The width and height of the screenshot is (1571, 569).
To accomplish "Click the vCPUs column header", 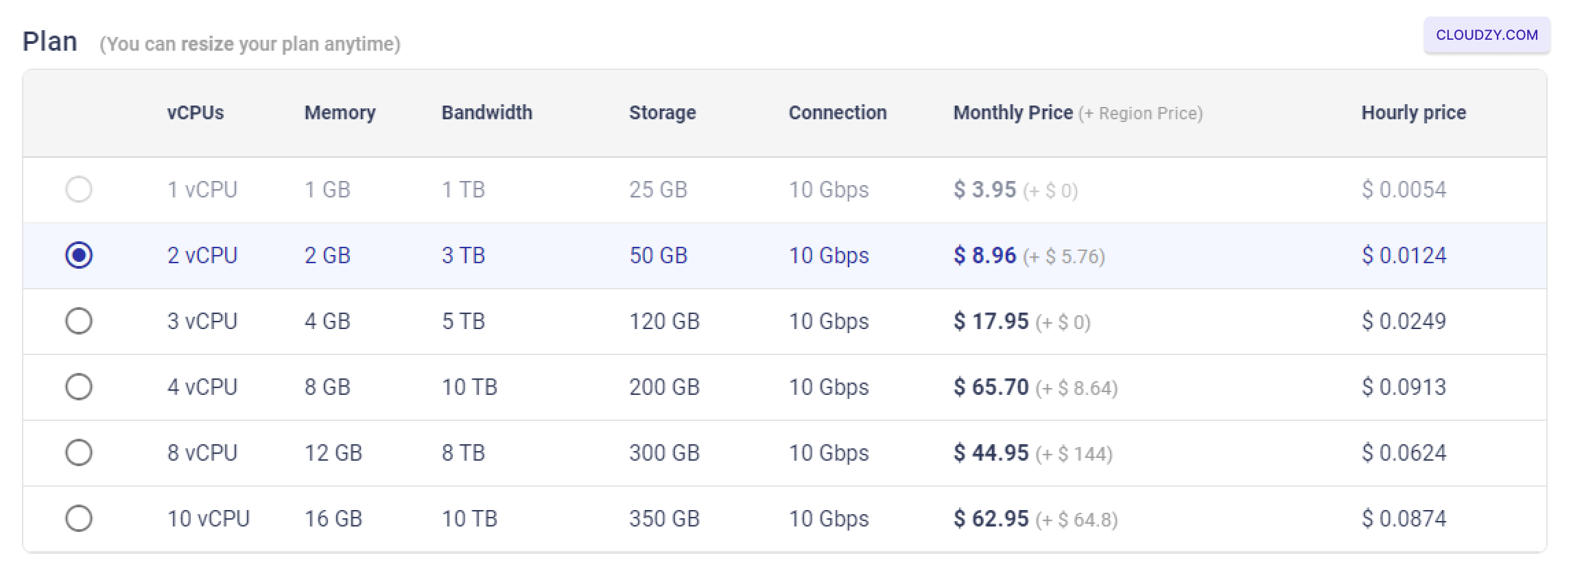I will point(196,112).
